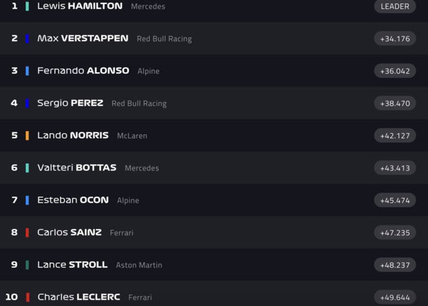Click the +42.127 time pill
Image resolution: width=428 pixels, height=306 pixels.
(x=395, y=136)
